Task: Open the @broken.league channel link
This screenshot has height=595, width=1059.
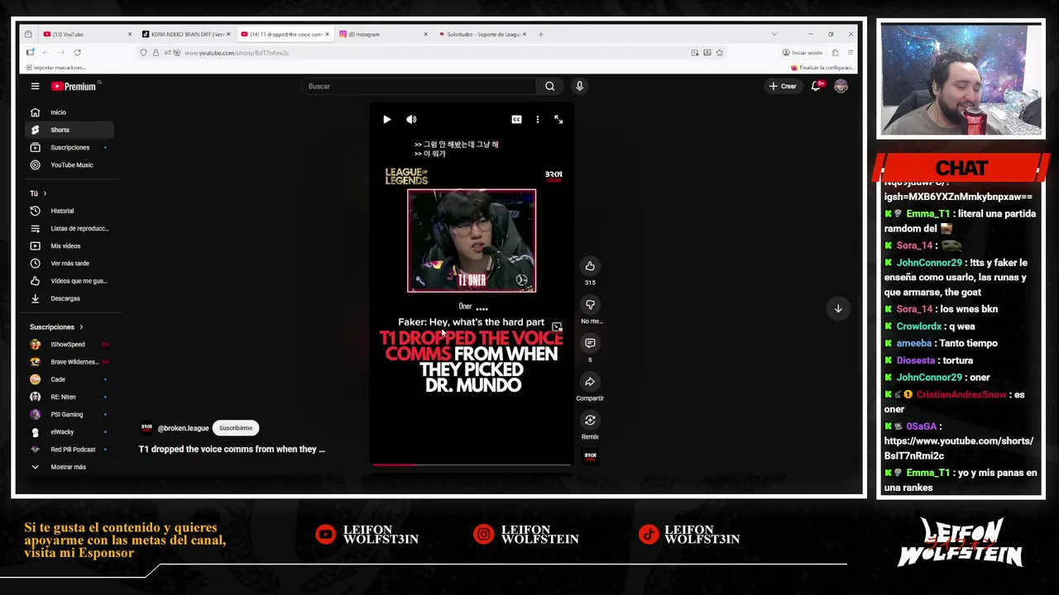Action: tap(183, 428)
